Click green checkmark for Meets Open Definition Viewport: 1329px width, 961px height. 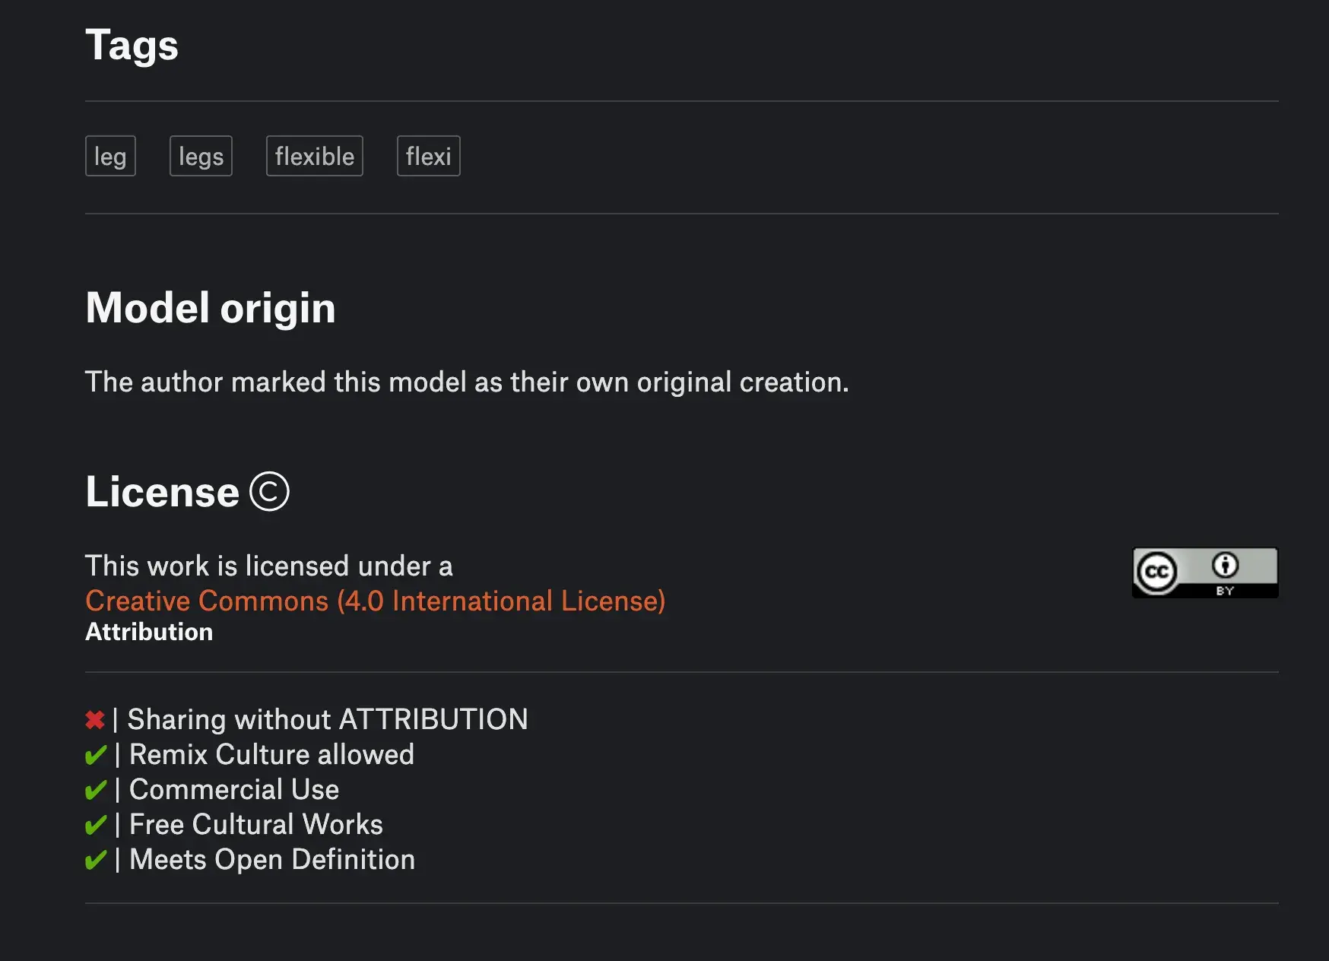(96, 860)
